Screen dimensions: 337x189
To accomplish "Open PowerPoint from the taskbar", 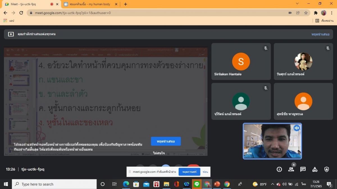I will click(x=217, y=184).
